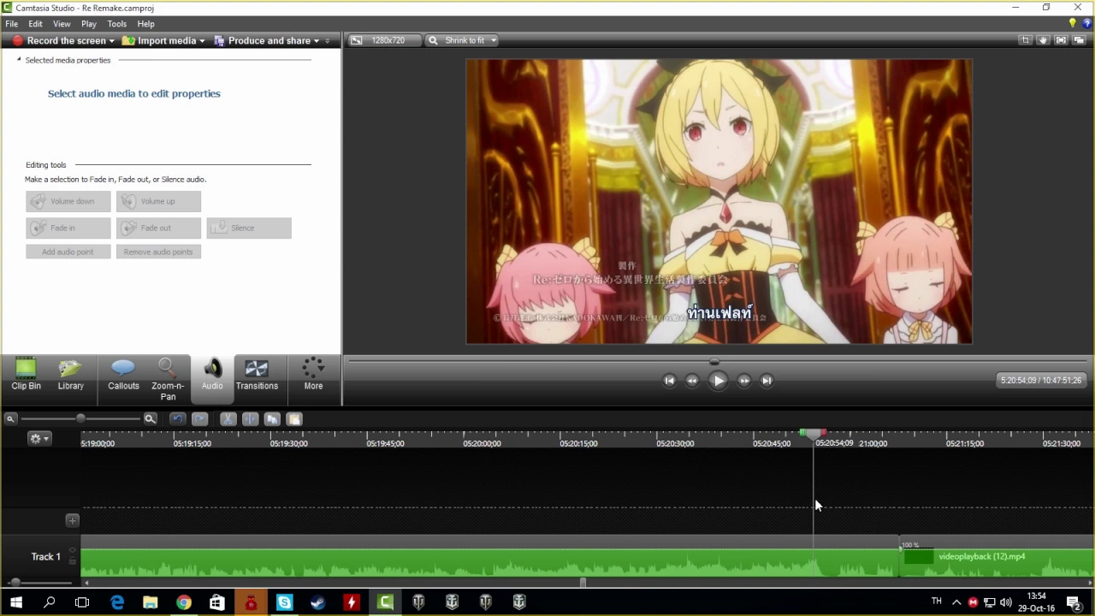Play the video preview
The image size is (1095, 616).
tap(719, 381)
